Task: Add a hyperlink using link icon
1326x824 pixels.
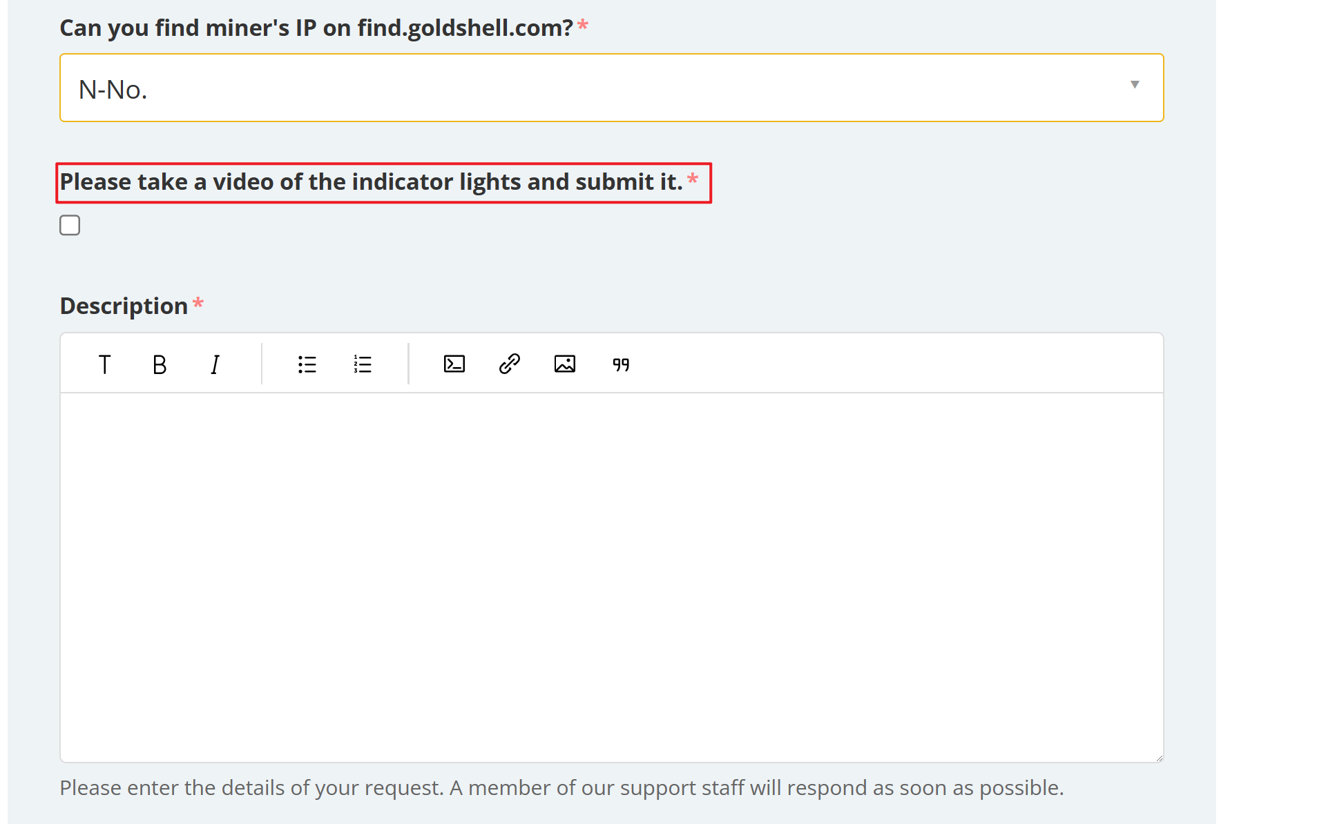Action: [509, 364]
